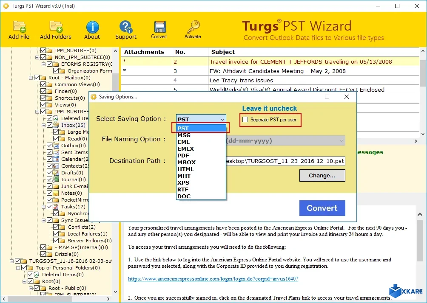Screen dimensions: 427x303
Task: Collapse the Inbox(25) tree node
Action: (x=43, y=125)
